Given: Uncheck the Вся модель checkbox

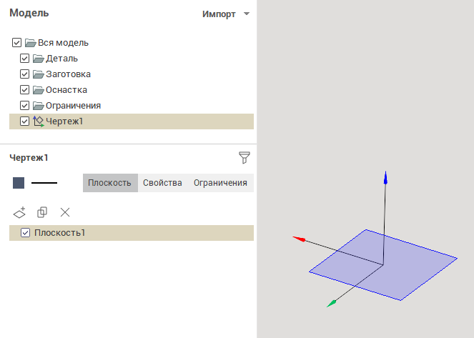Looking at the screenshot, I should pos(17,43).
